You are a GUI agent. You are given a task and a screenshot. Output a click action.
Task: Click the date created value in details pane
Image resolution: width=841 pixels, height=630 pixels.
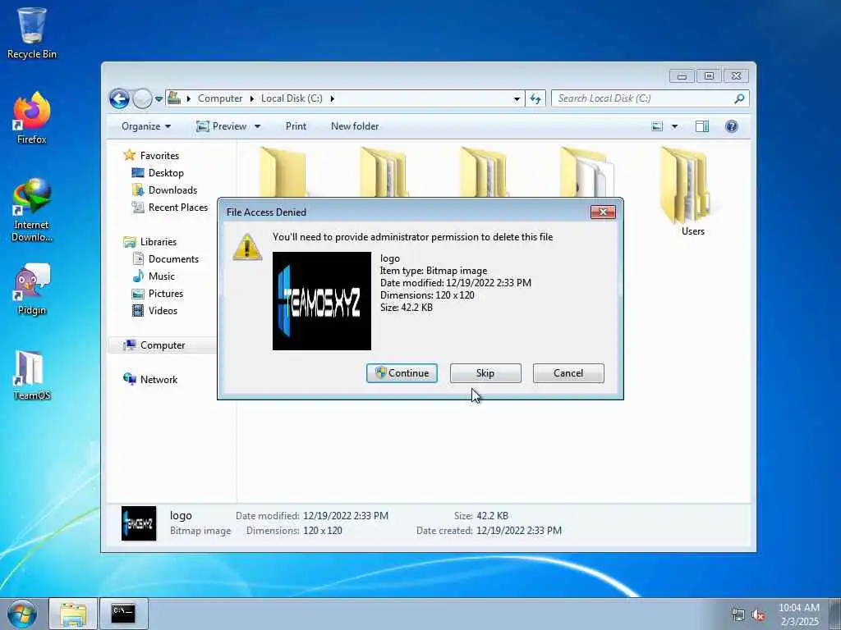click(x=519, y=531)
